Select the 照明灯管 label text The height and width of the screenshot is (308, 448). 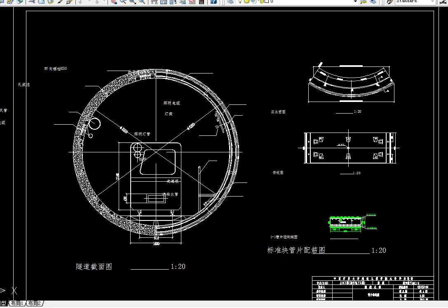tap(142, 134)
